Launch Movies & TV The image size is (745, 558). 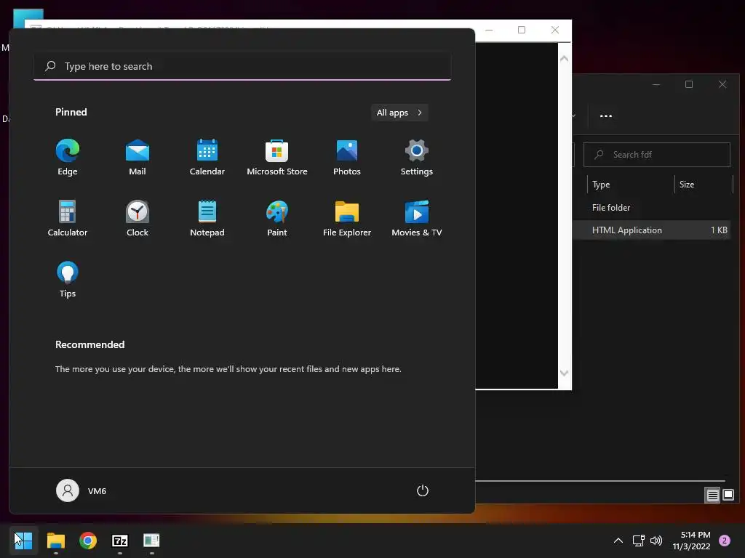click(x=417, y=218)
